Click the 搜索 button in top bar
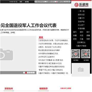The height and width of the screenshot is (92, 92). (21, 2)
